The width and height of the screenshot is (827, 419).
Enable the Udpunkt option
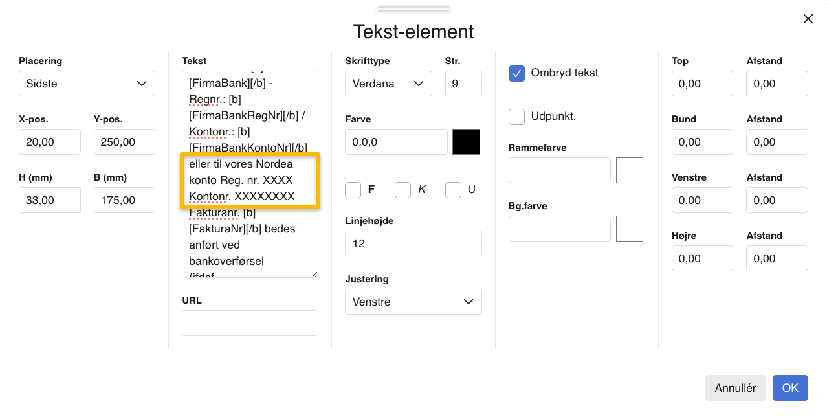coord(516,117)
